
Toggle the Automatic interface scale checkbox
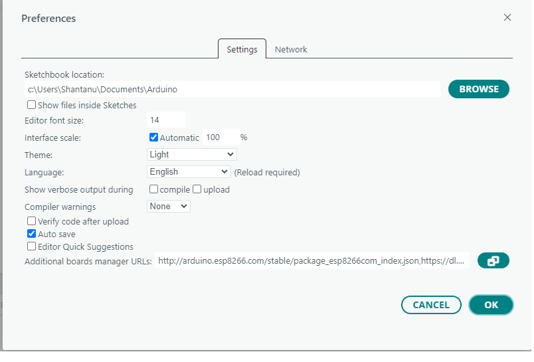point(153,137)
